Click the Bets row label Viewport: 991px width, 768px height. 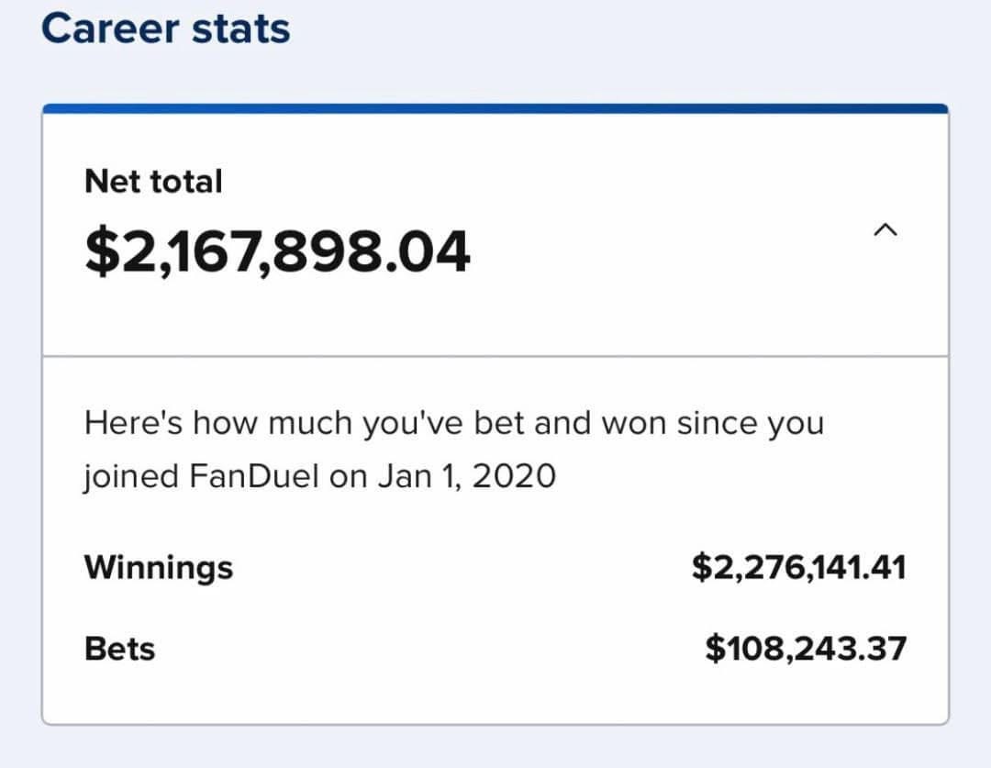[x=119, y=649]
